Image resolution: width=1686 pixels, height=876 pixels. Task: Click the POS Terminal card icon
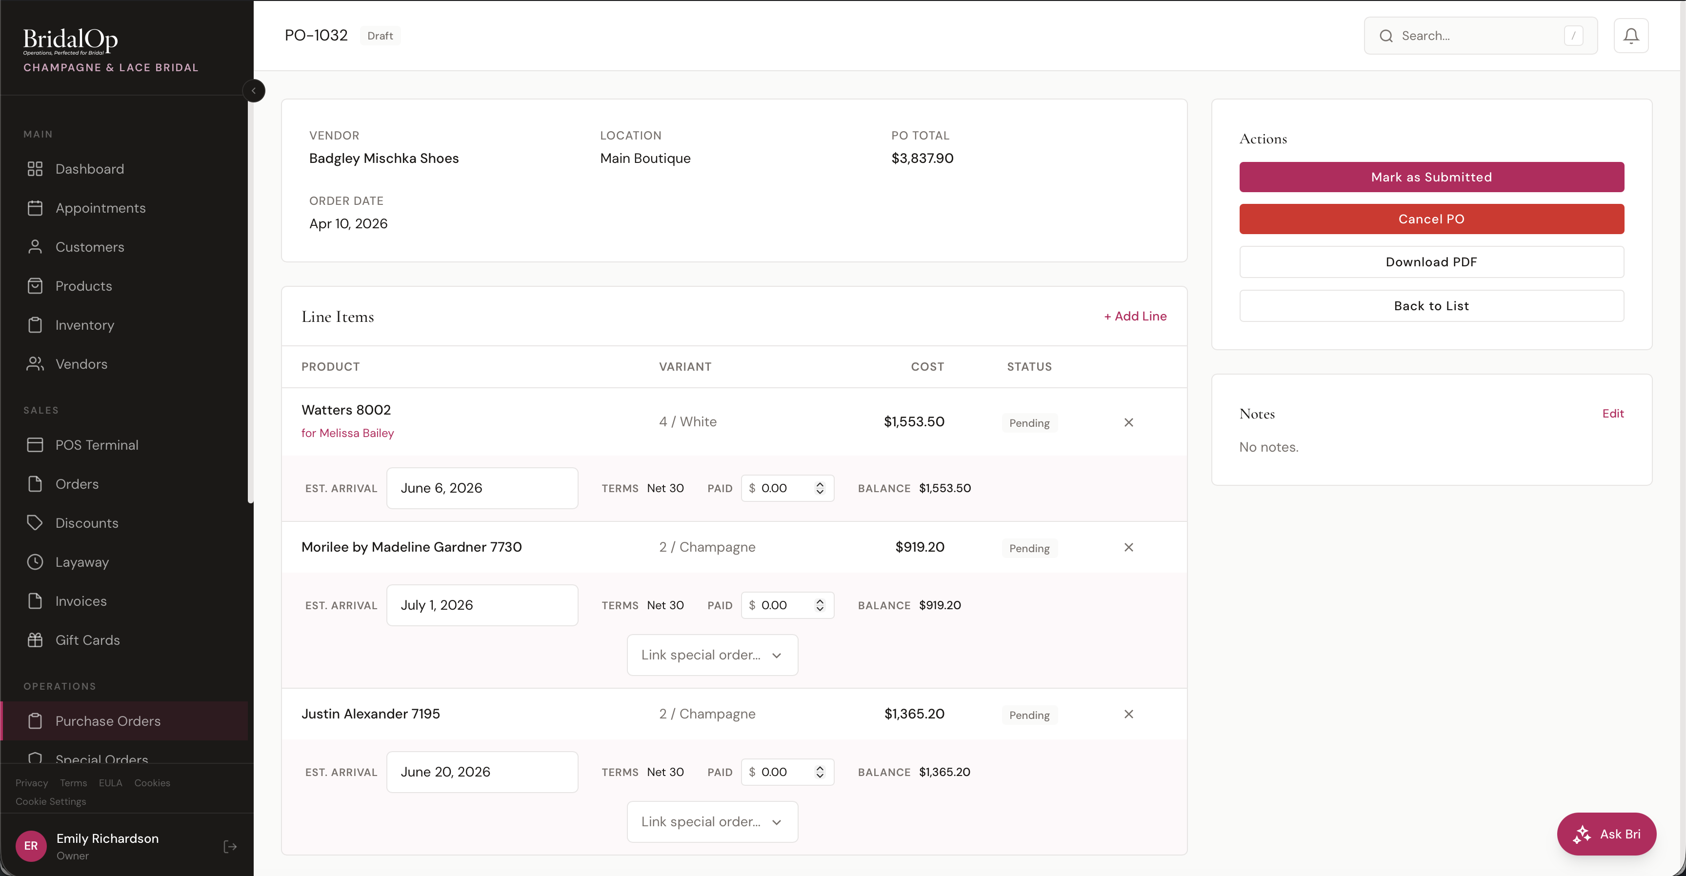35,445
